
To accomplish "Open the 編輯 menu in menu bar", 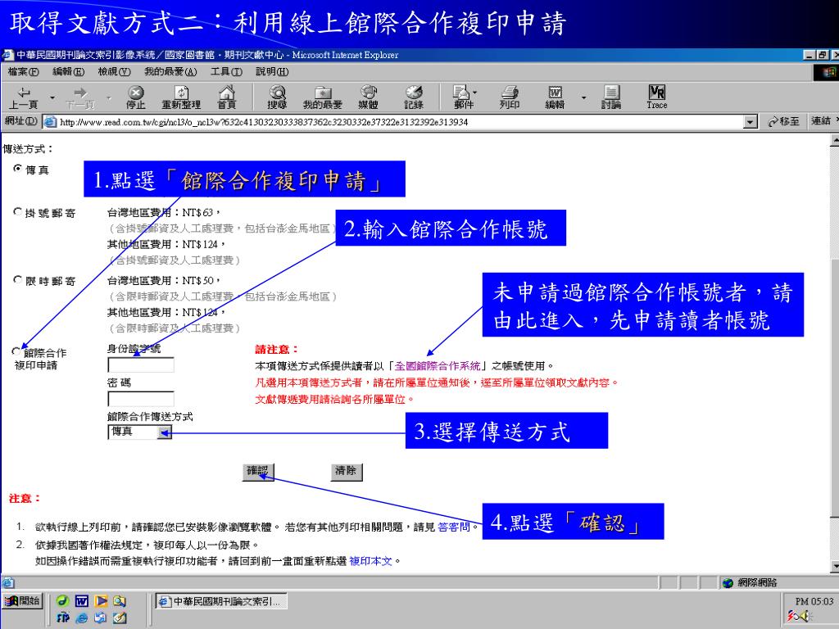I will pos(68,71).
